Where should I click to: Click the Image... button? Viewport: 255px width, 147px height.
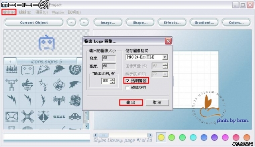[x=108, y=22]
